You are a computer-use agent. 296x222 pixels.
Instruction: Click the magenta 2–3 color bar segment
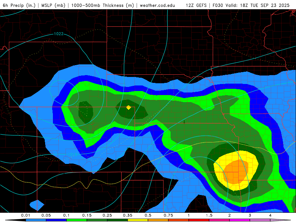[240, 220]
